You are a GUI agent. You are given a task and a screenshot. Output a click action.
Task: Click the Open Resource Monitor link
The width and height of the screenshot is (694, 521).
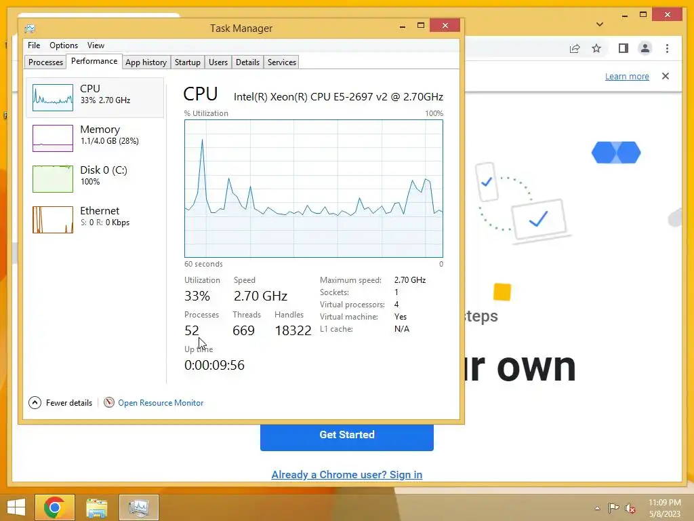[161, 403]
